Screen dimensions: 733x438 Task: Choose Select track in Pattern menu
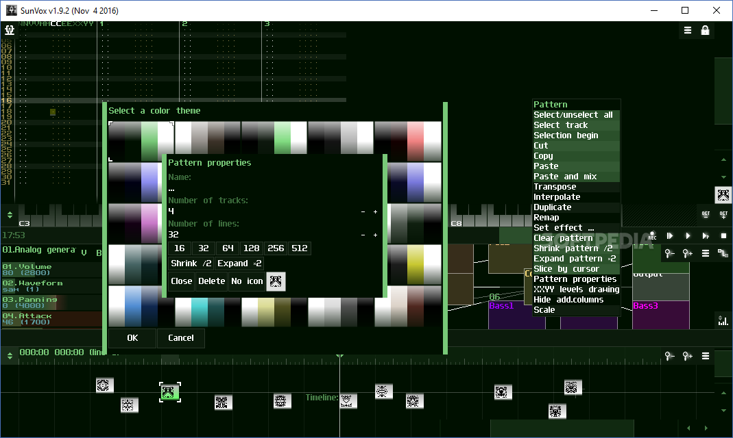tap(577, 125)
